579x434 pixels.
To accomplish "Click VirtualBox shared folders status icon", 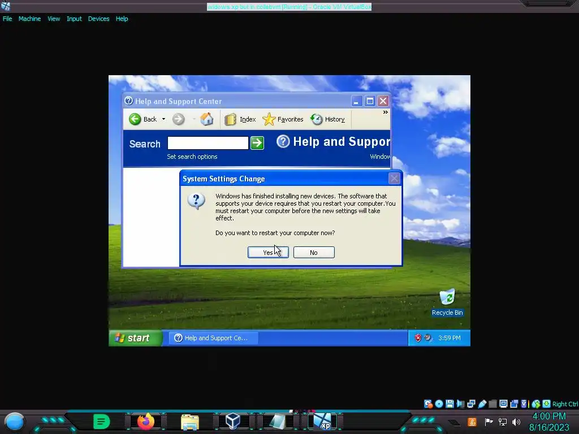I will (x=492, y=403).
